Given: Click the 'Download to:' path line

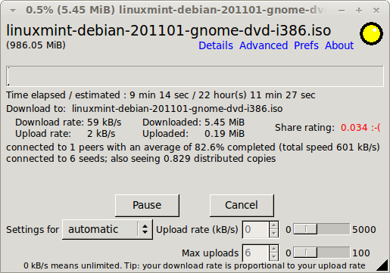Looking at the screenshot, I should pos(145,109).
